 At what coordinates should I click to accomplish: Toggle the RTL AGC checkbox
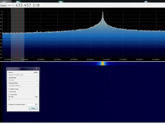tap(9, 92)
